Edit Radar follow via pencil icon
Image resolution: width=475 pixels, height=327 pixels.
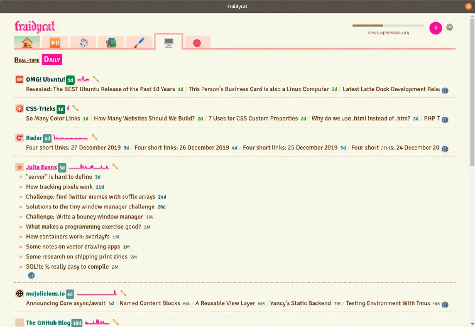coord(95,138)
